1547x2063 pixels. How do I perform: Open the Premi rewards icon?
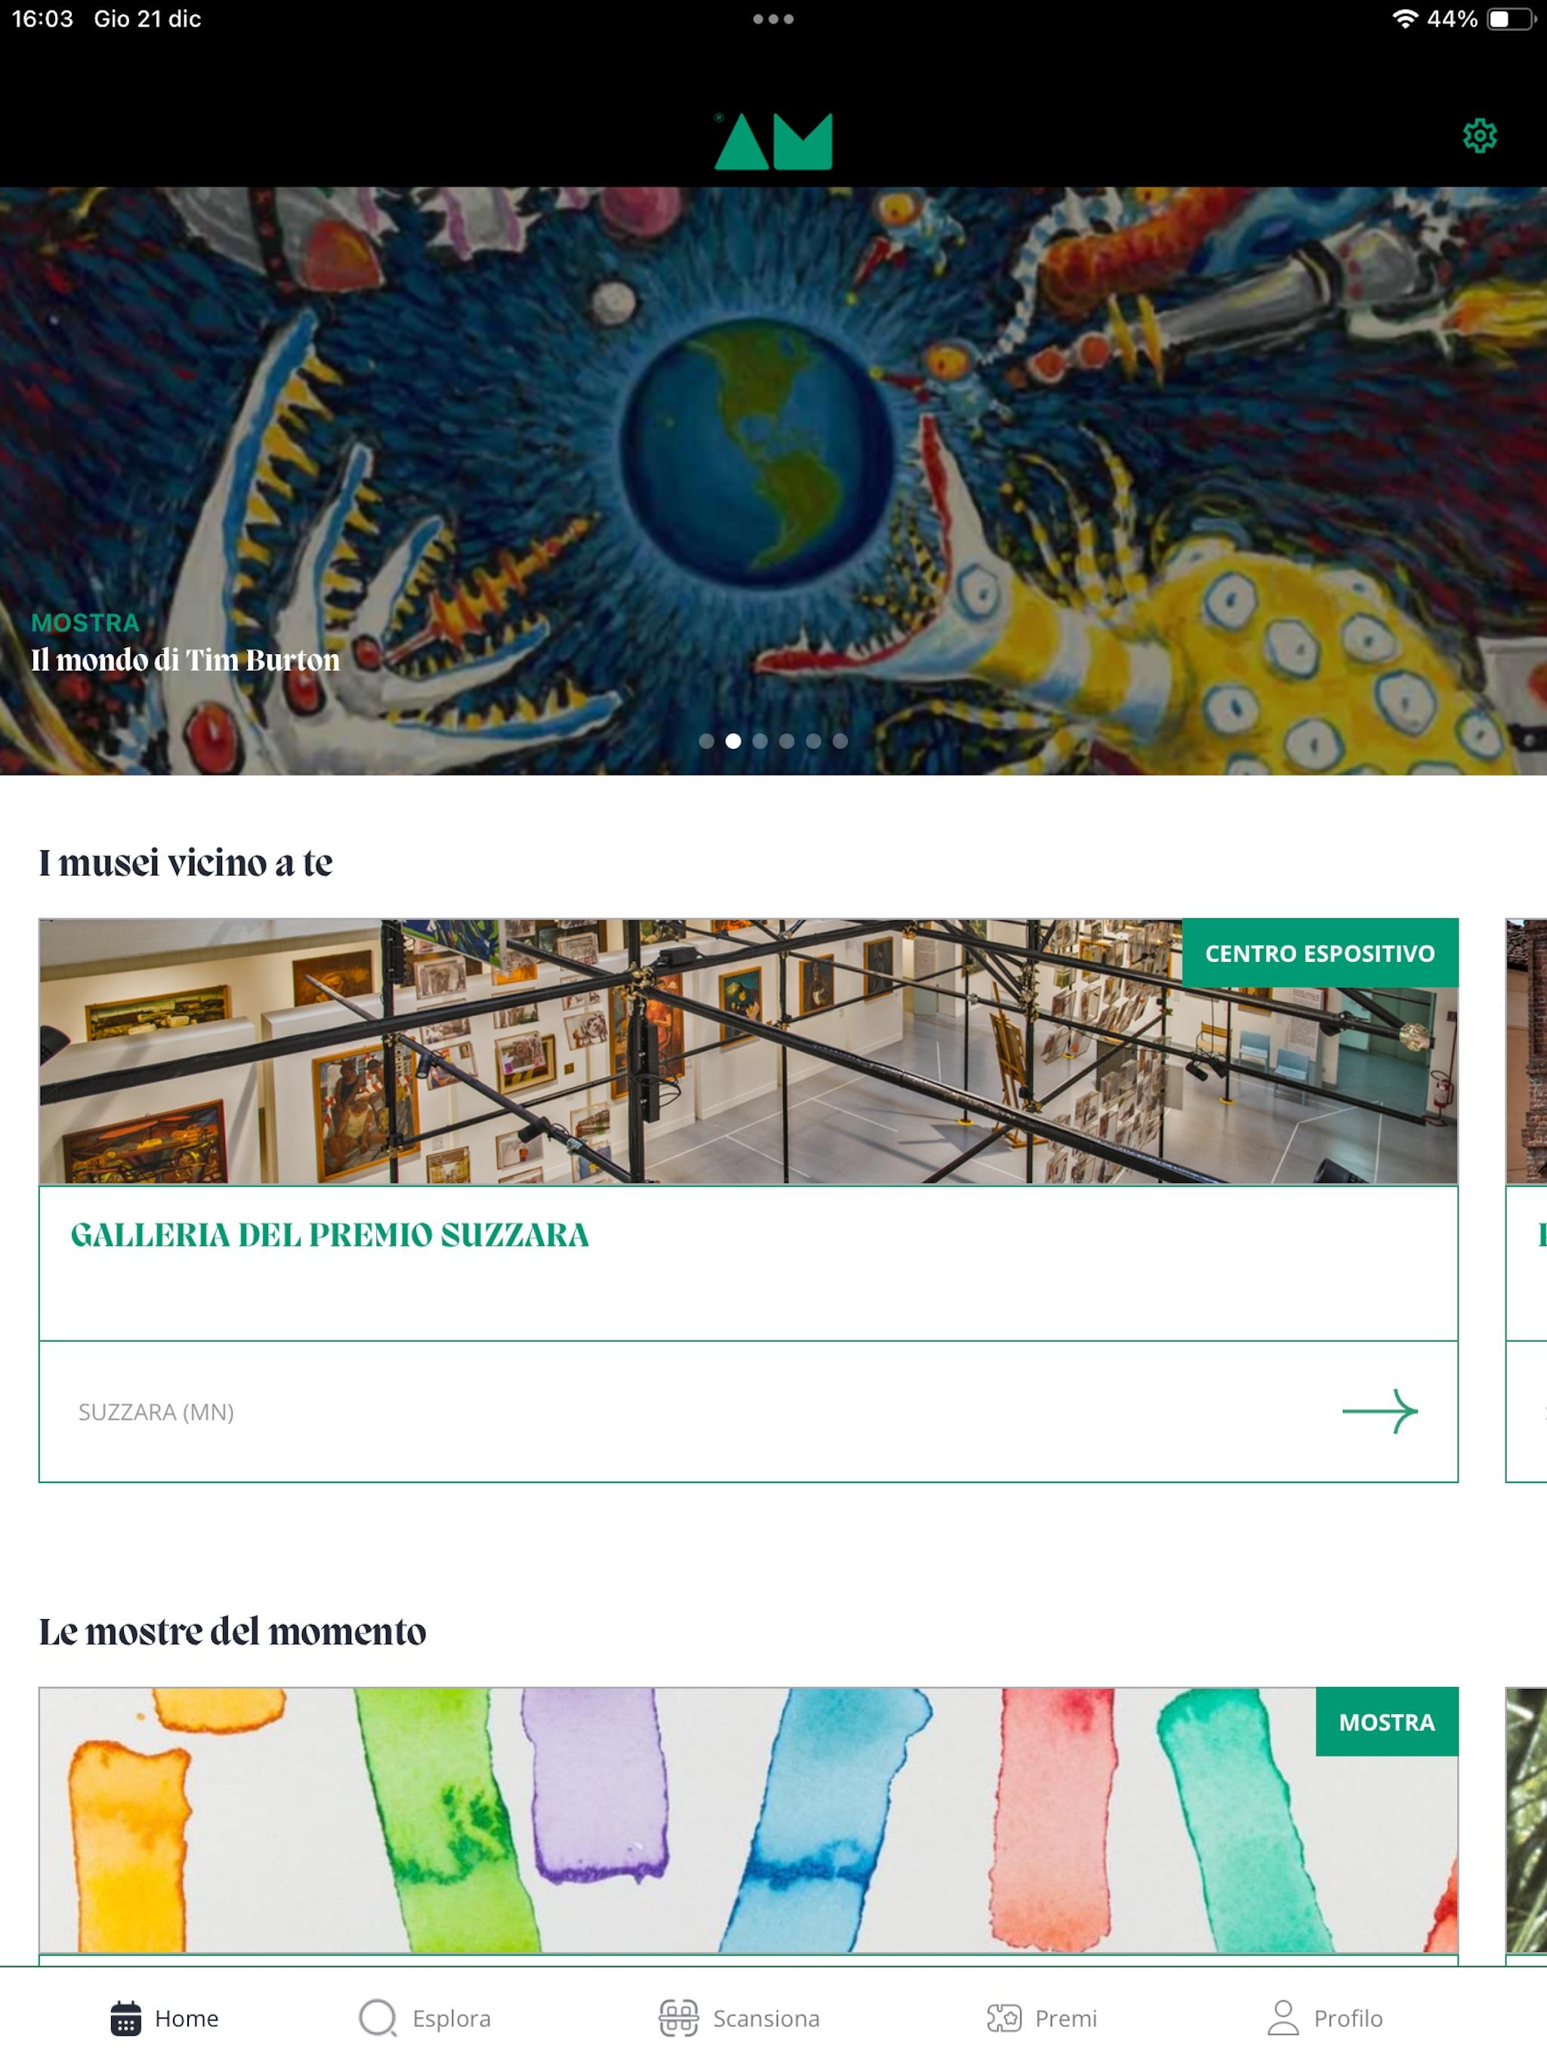(1004, 2018)
